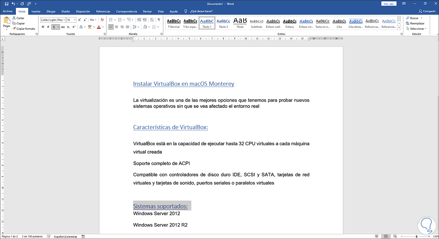Viewport: 439px width, 239px height.
Task: Click the Compartir share button
Action: pyautogui.click(x=427, y=11)
